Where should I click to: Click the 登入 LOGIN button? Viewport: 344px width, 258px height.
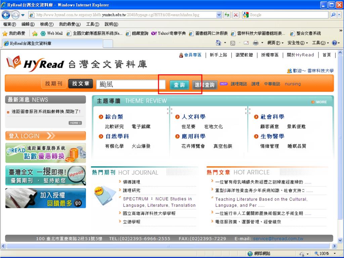pyautogui.click(x=46, y=136)
